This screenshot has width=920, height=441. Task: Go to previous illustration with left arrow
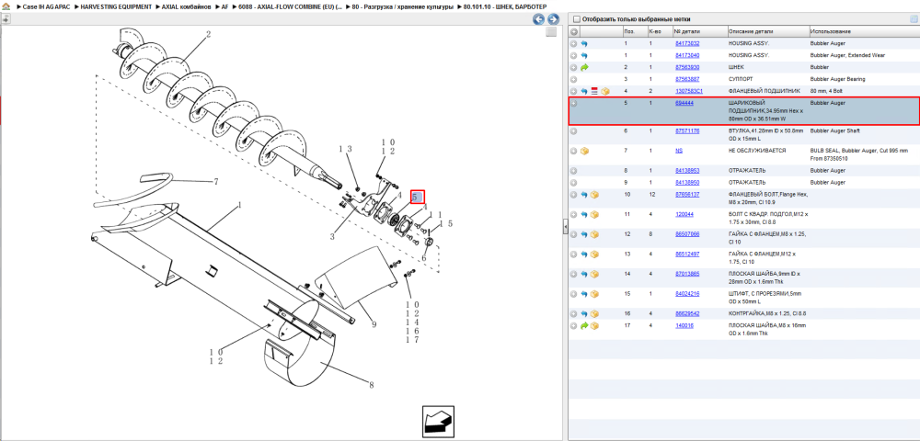pyautogui.click(x=538, y=19)
